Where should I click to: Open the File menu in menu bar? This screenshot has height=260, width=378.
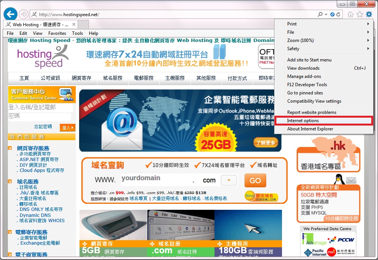pos(10,33)
